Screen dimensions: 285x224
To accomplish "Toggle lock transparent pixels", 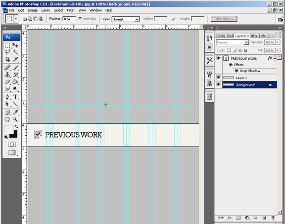I will click(x=229, y=50).
